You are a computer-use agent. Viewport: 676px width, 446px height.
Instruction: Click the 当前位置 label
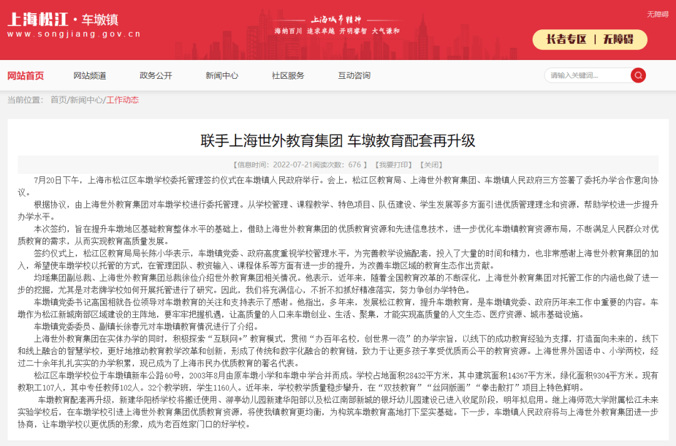pyautogui.click(x=26, y=100)
